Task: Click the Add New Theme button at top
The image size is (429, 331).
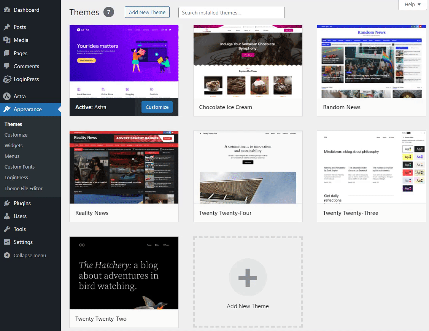Action: pos(147,12)
